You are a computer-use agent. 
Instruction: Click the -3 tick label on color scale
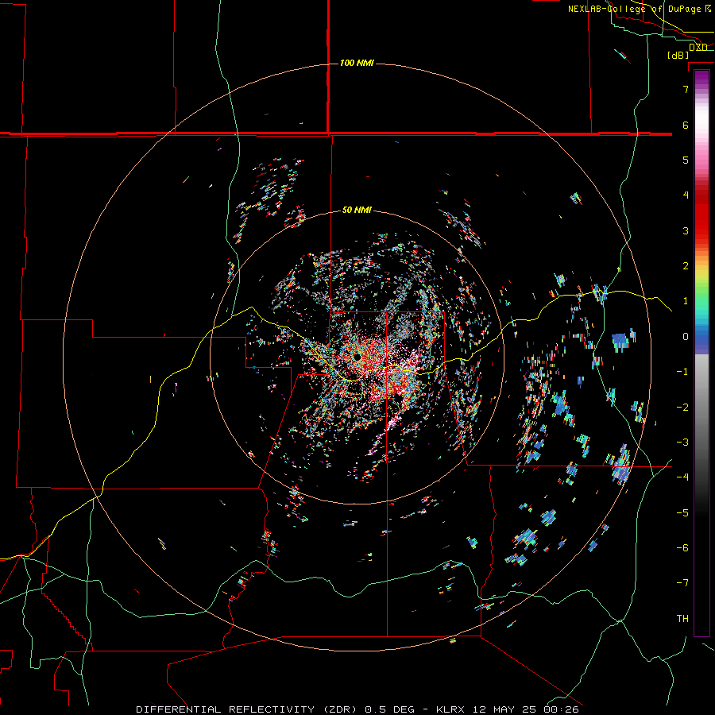pyautogui.click(x=682, y=443)
